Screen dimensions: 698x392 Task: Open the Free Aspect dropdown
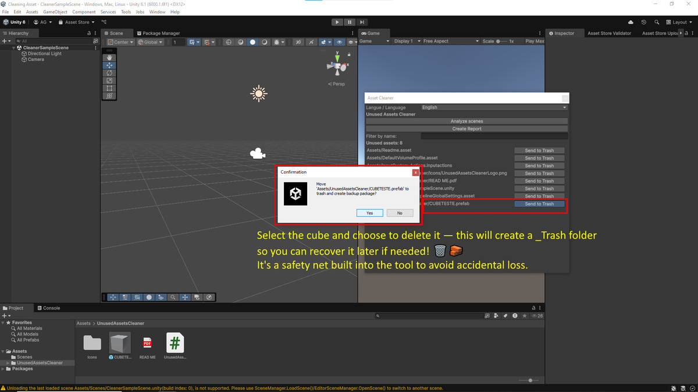[x=451, y=41]
